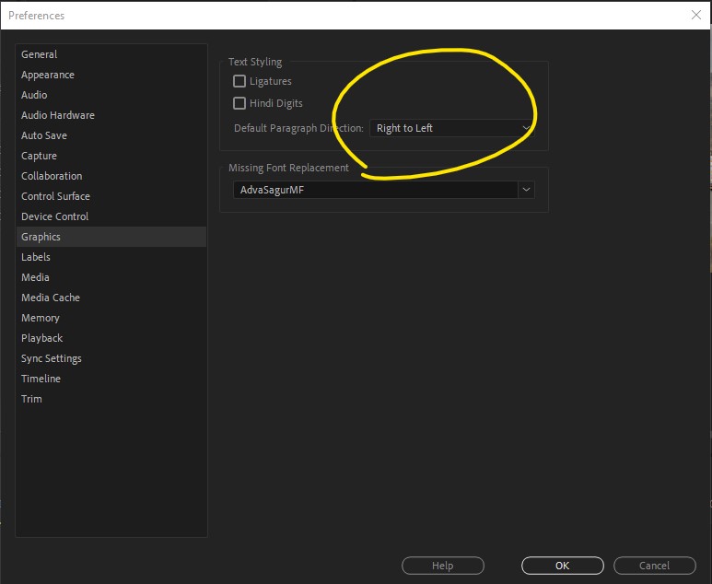Switch to Labels preferences
Viewport: 712px width, 584px height.
click(36, 257)
